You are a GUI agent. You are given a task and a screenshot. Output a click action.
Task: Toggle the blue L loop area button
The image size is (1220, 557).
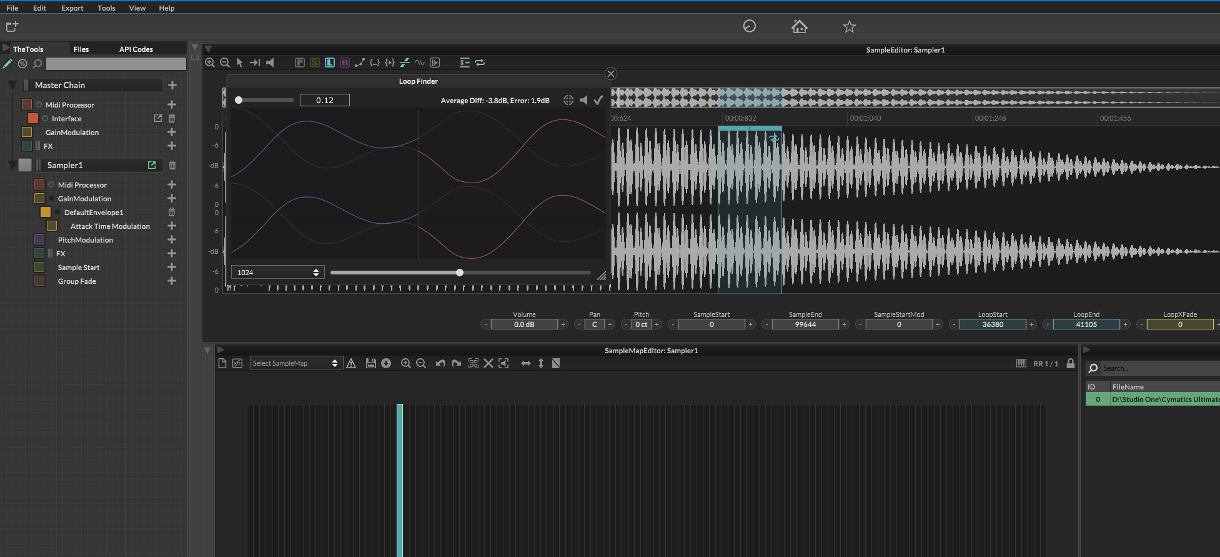coord(330,63)
